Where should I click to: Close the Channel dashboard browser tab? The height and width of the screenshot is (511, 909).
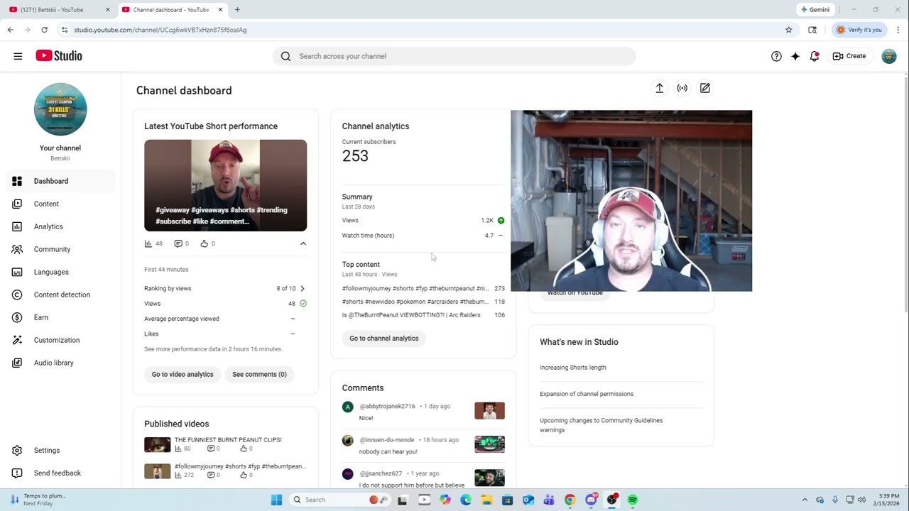[220, 10]
